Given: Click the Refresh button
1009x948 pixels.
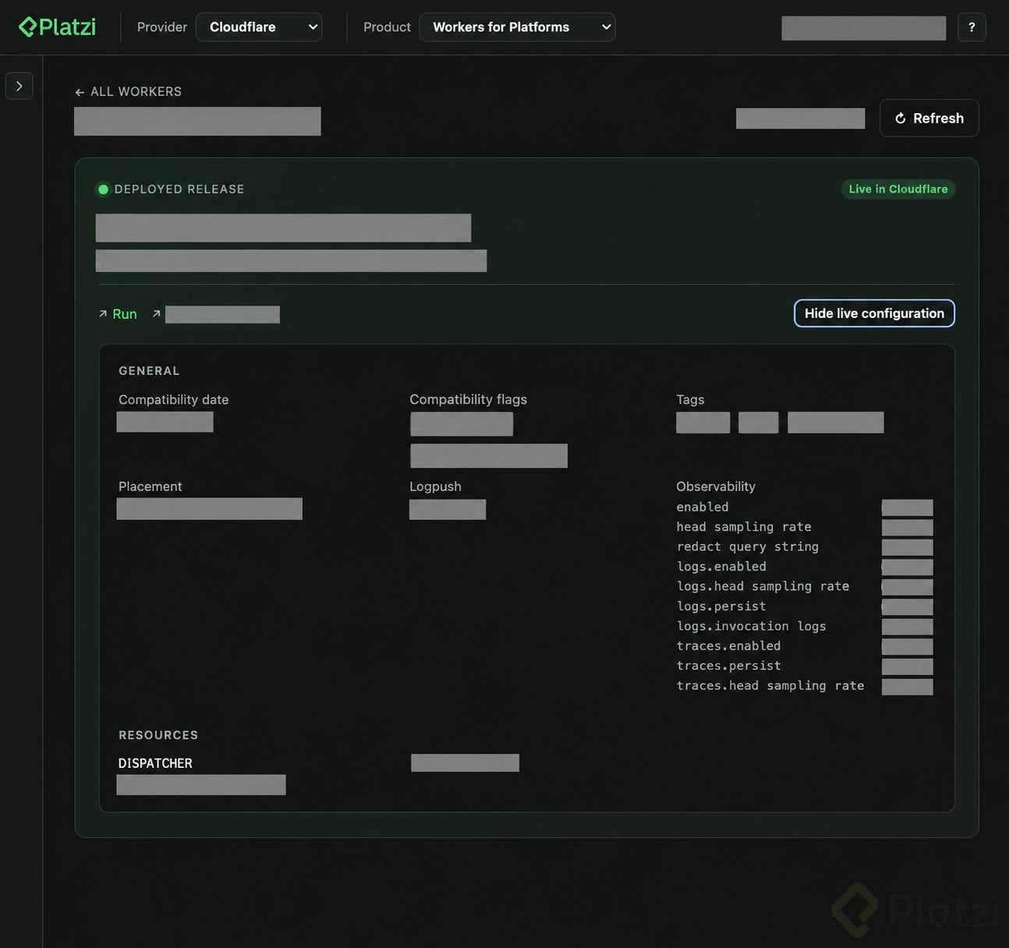Looking at the screenshot, I should (x=929, y=118).
